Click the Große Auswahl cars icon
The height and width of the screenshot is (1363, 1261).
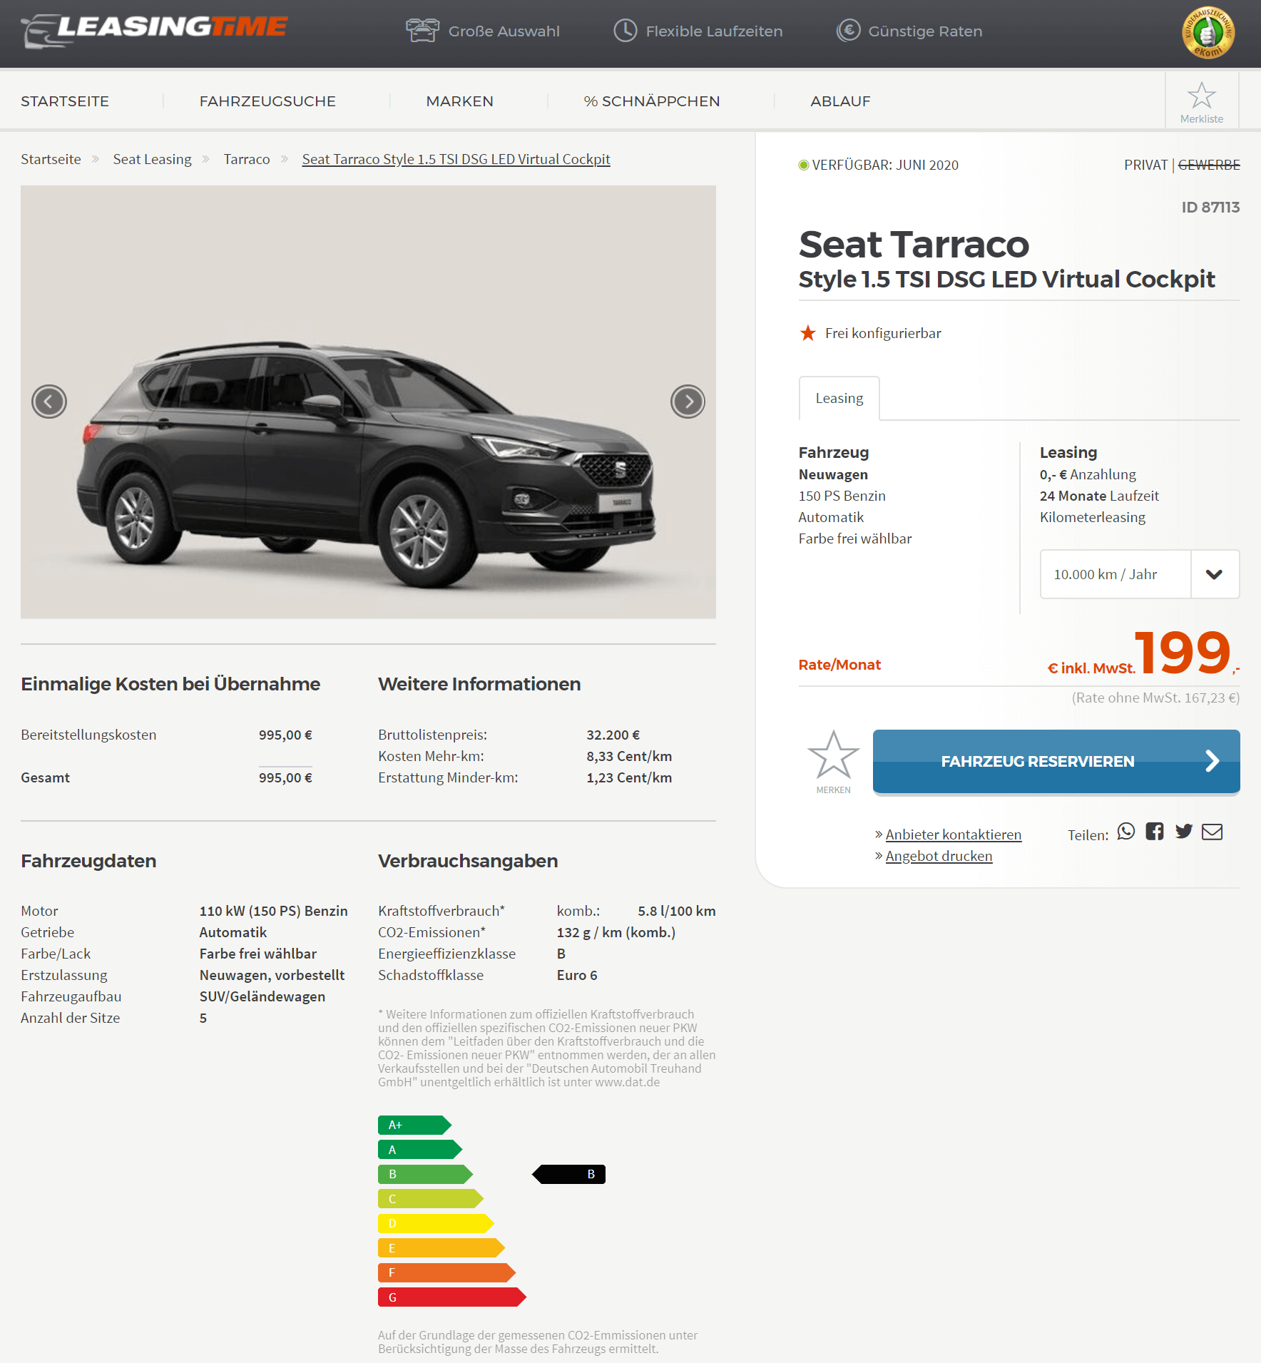tap(422, 31)
